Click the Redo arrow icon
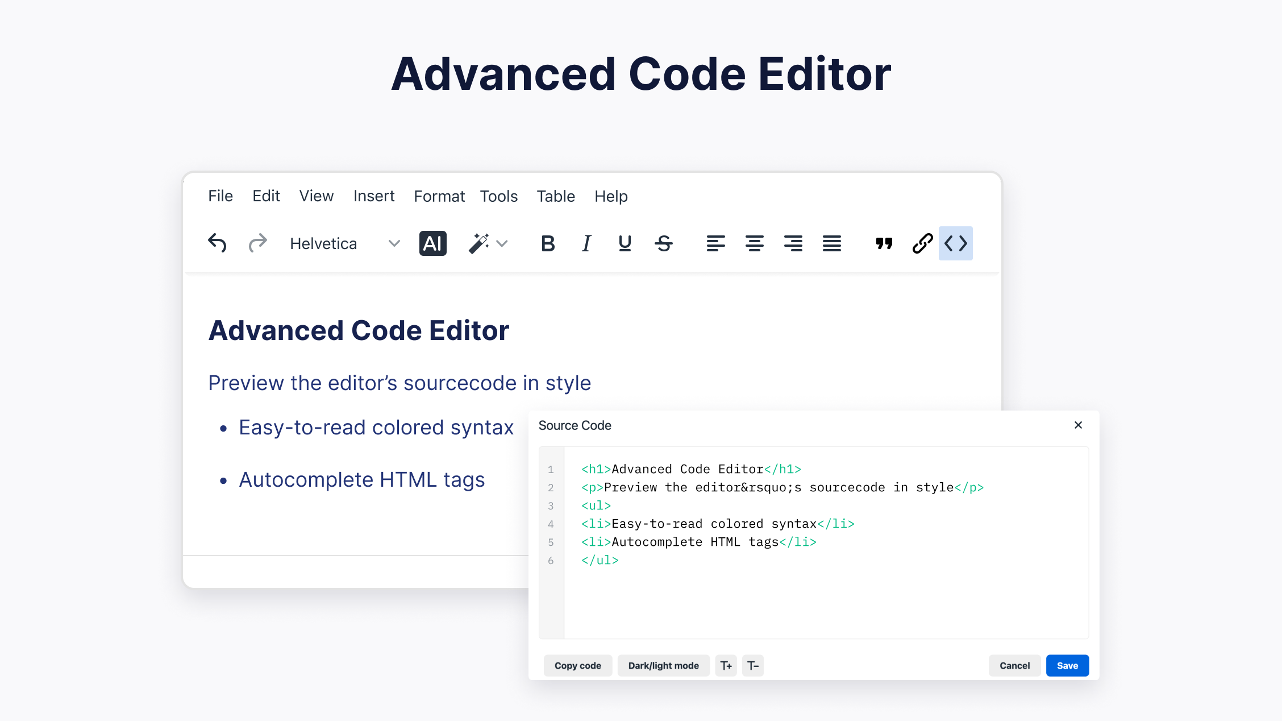Viewport: 1282px width, 721px height. [257, 243]
